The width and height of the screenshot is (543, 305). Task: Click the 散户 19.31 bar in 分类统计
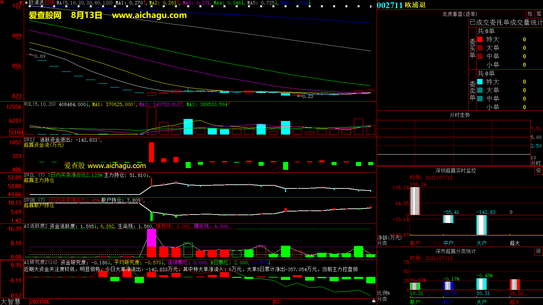pyautogui.click(x=415, y=286)
